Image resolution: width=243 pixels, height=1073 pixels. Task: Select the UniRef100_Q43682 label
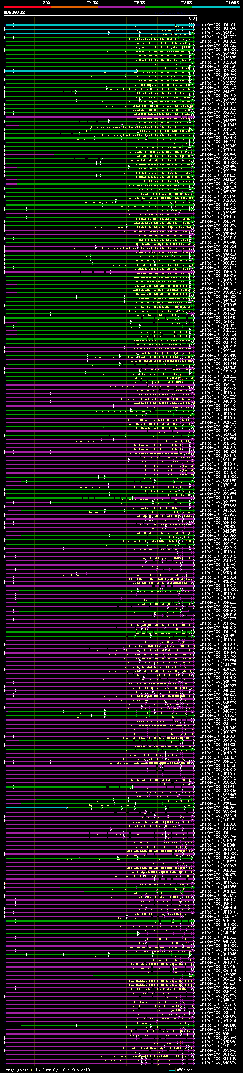(218, 37)
